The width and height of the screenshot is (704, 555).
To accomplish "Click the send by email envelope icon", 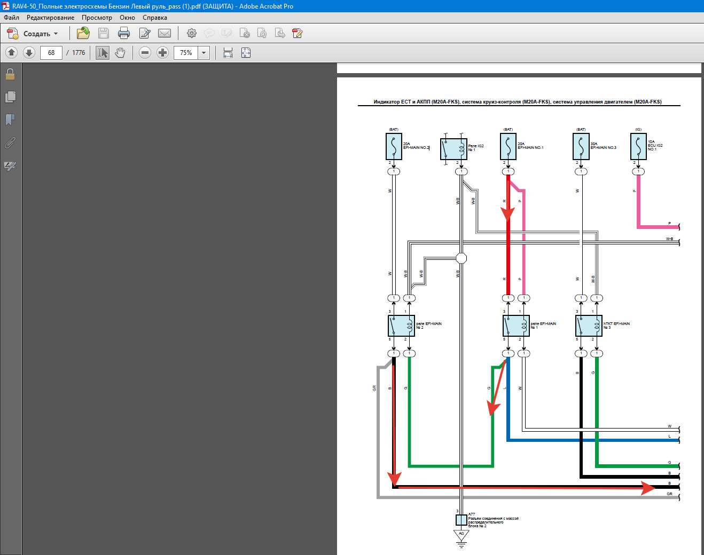I will [165, 34].
